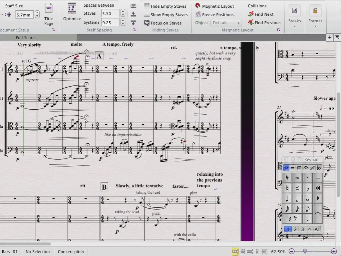Click the purple up-arrow staff spacing icon

133,14
